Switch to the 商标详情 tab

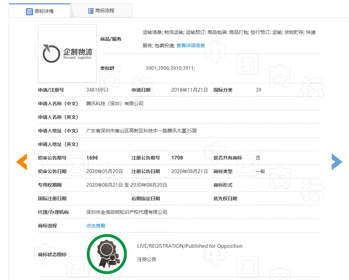point(41,11)
